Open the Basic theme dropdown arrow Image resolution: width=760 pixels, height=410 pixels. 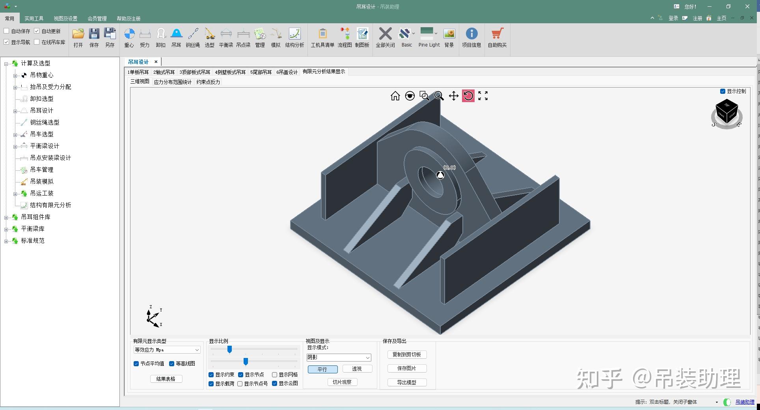[x=414, y=33]
